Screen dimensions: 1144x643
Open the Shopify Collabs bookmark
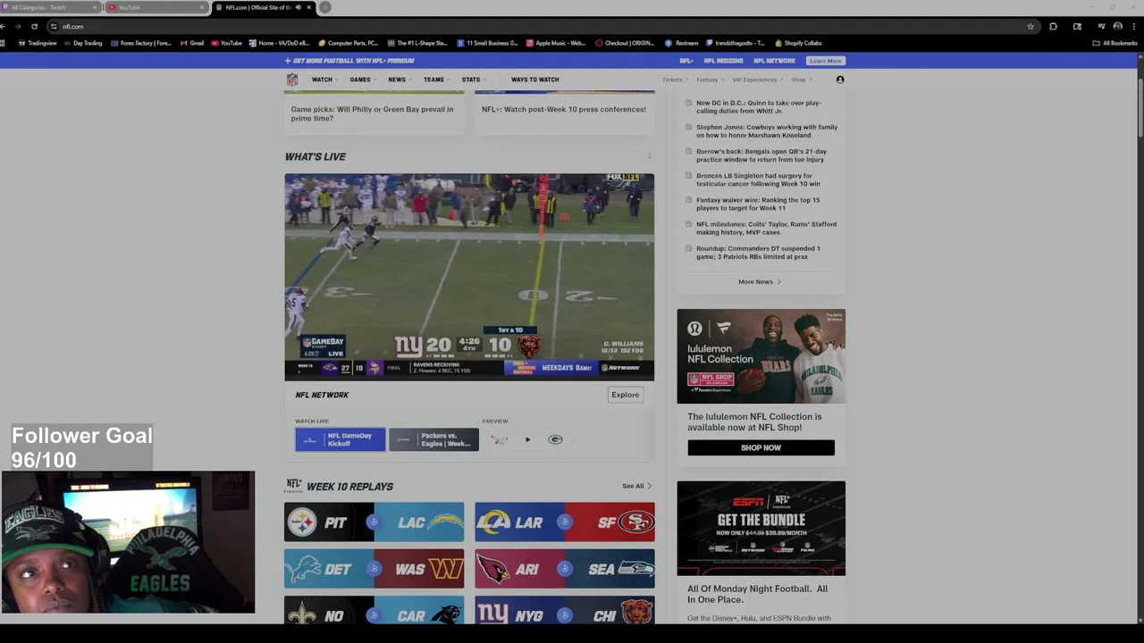pyautogui.click(x=799, y=43)
